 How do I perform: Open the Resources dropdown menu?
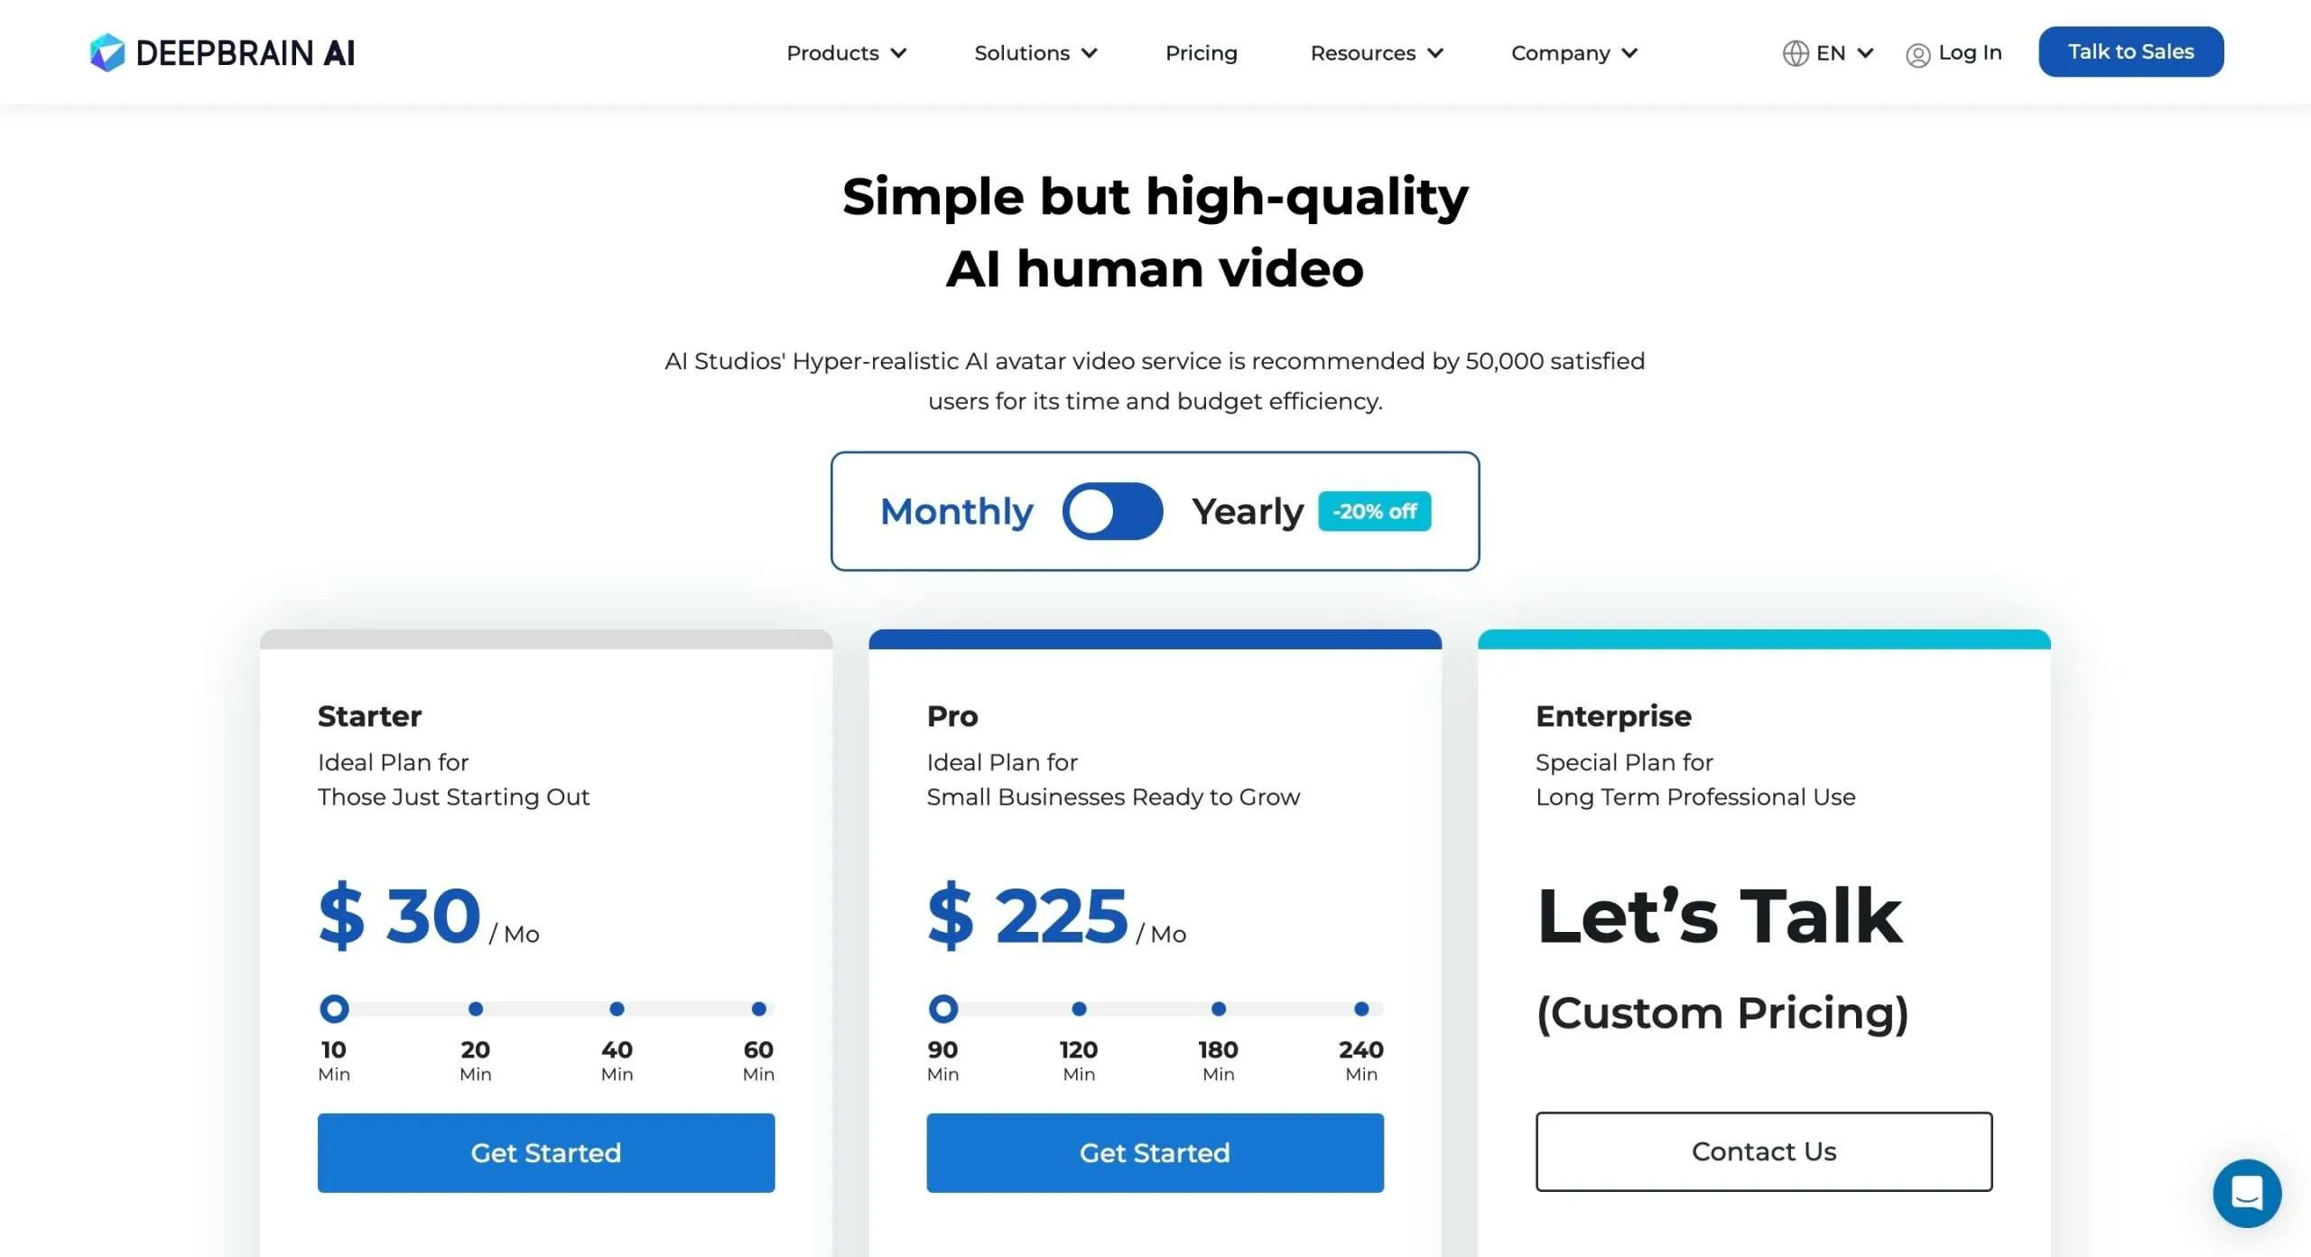click(x=1377, y=53)
